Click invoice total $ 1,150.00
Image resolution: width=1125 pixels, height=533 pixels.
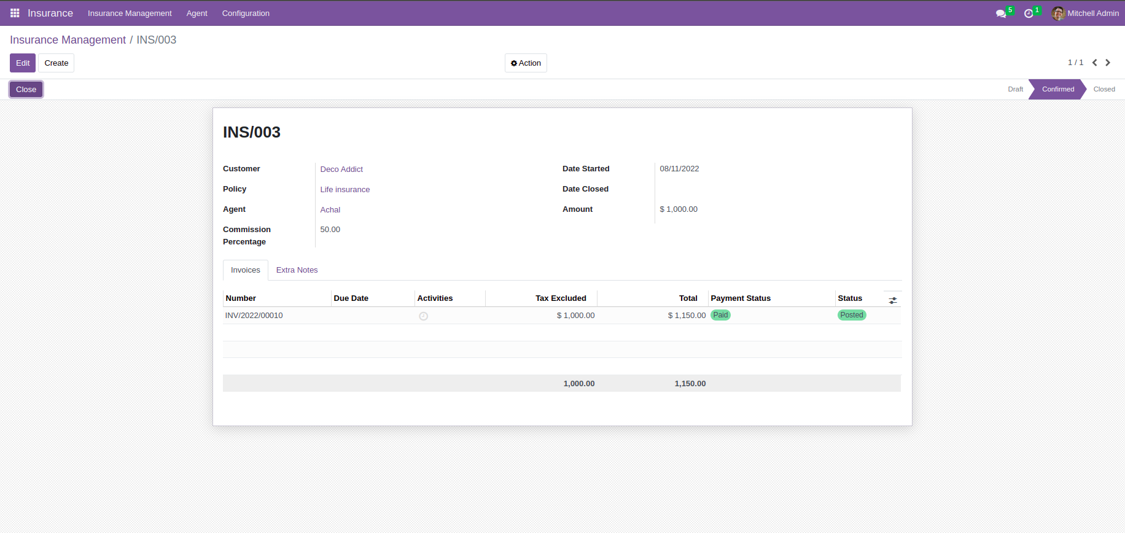point(687,316)
